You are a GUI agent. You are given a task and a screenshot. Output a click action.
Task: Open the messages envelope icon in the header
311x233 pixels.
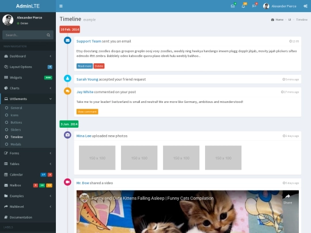click(233, 6)
